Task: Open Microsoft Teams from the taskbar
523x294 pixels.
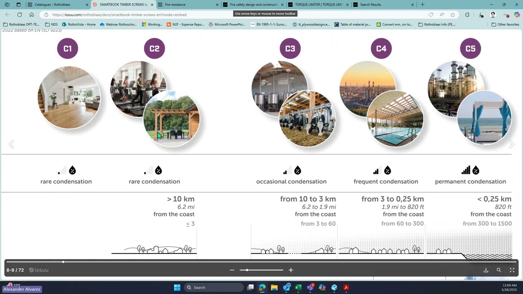Action: 310,287
